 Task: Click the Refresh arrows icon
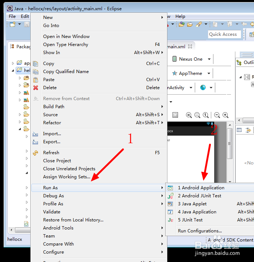(35, 153)
